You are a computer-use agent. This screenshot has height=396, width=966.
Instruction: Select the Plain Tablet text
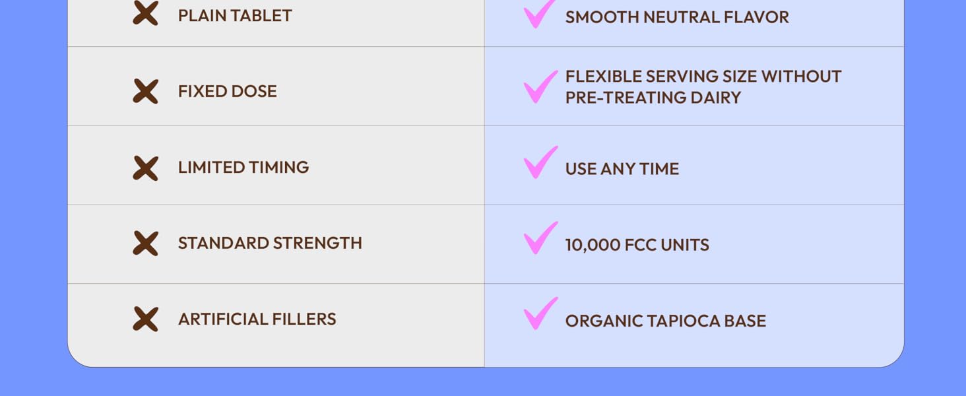[x=235, y=16]
